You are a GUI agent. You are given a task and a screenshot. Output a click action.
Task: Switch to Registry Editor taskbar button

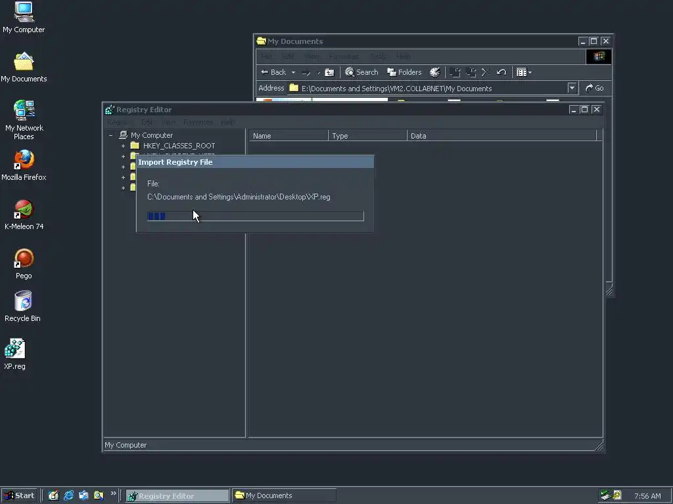coord(177,496)
